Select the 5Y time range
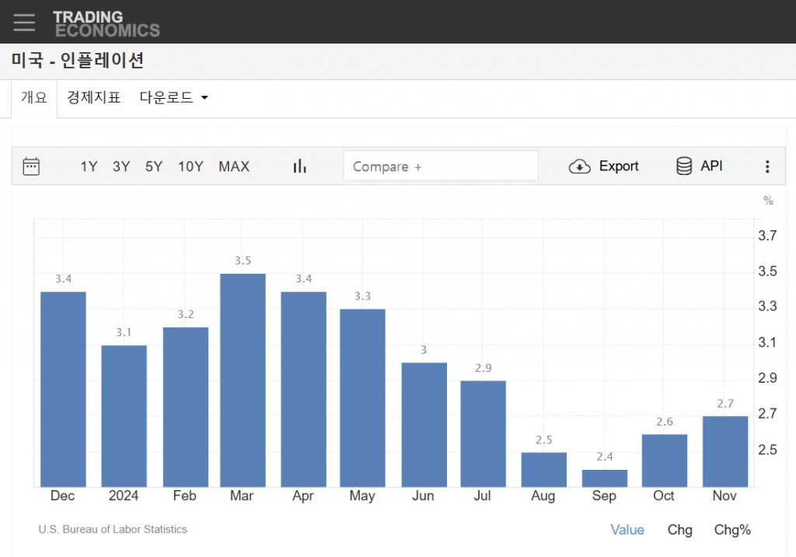This screenshot has width=796, height=557. tap(154, 166)
